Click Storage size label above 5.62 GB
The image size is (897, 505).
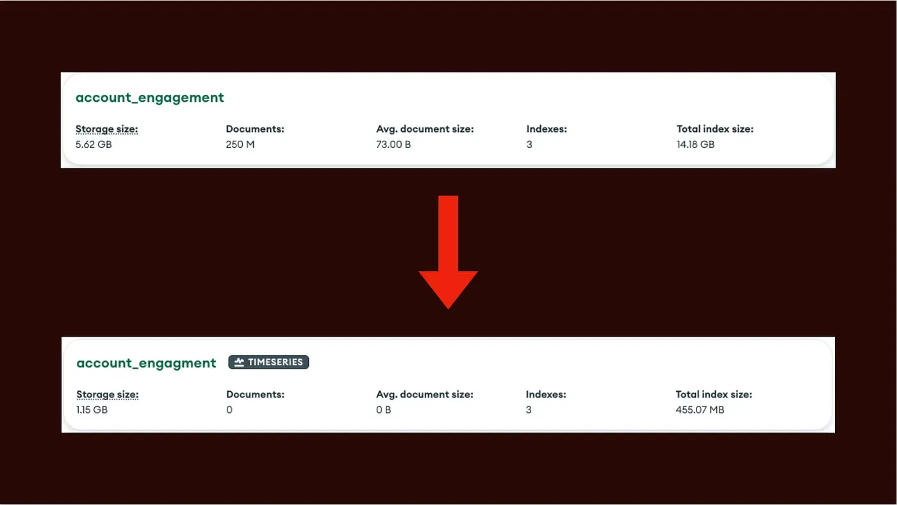pos(107,129)
